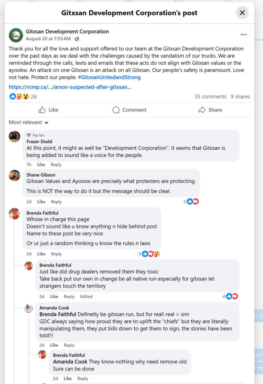Show the list of 9 shares
Viewport: 263px width, 384px height.
pyautogui.click(x=240, y=97)
